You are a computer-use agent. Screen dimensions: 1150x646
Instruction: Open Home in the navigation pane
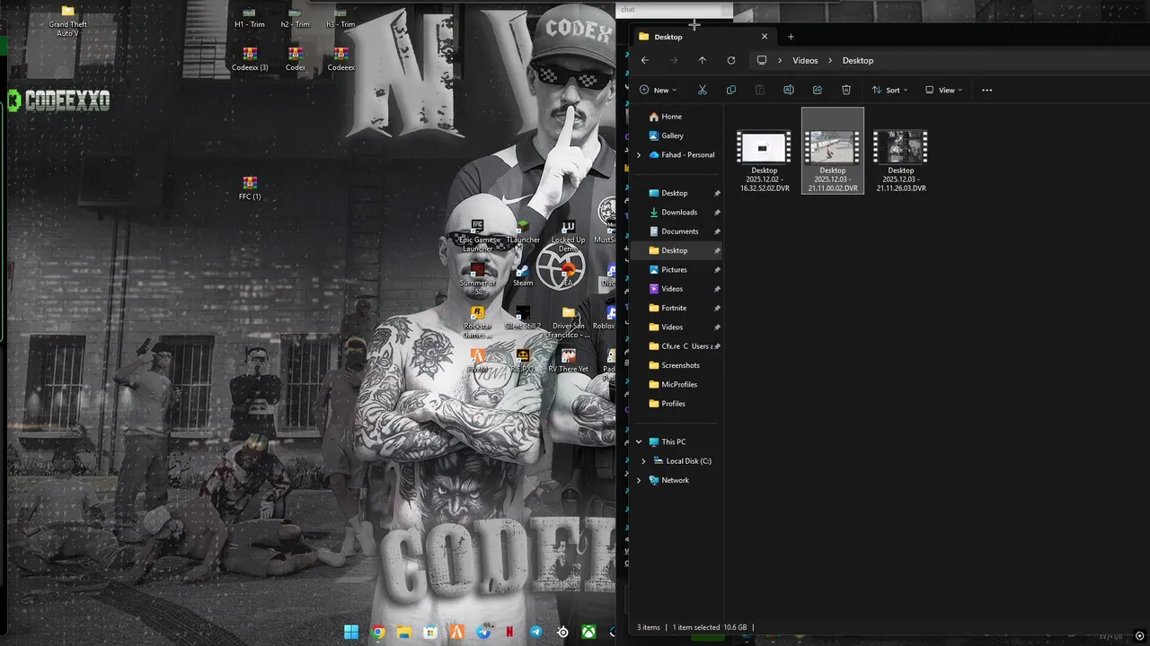click(x=671, y=117)
